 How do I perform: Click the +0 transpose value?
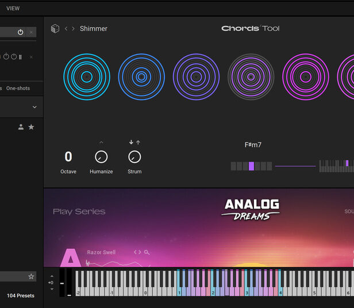click(51, 283)
